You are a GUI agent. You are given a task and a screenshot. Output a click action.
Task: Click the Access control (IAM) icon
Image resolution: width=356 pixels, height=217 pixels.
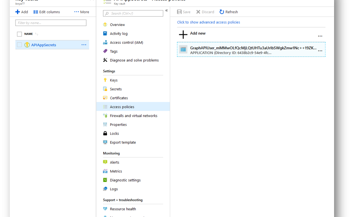[x=105, y=42]
